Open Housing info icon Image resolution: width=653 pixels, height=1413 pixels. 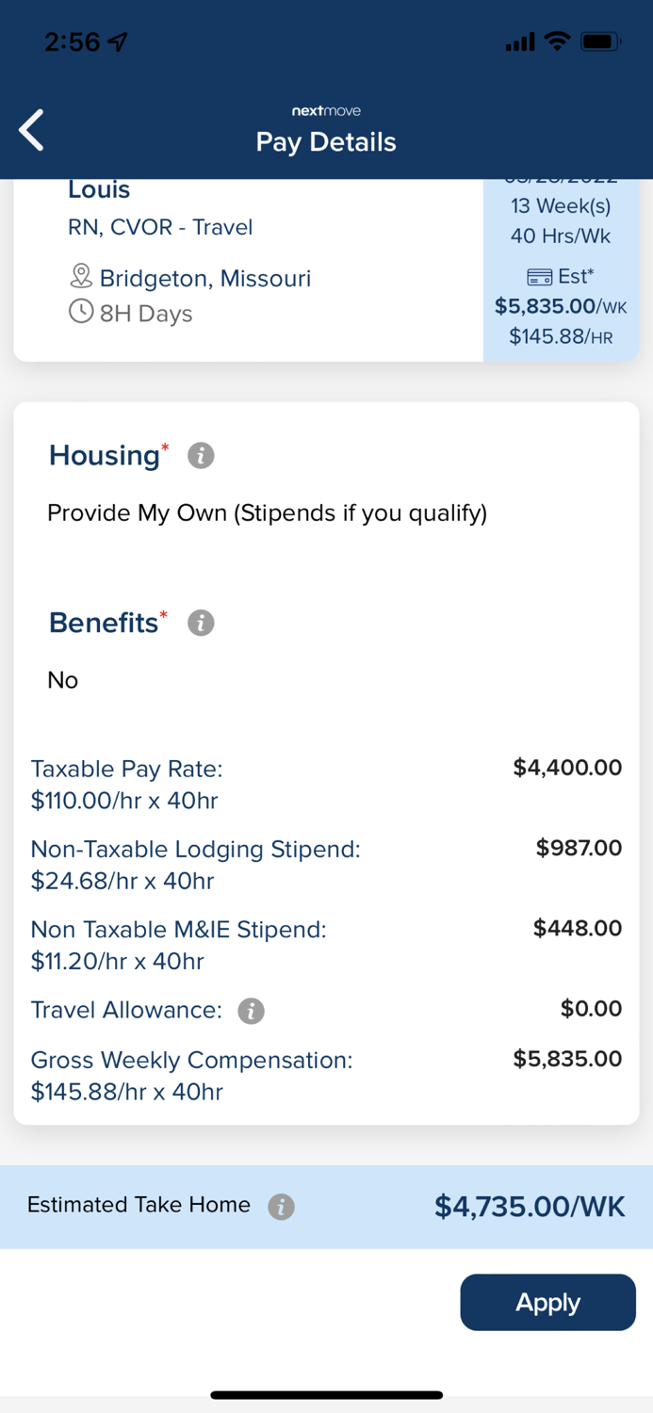tap(201, 456)
